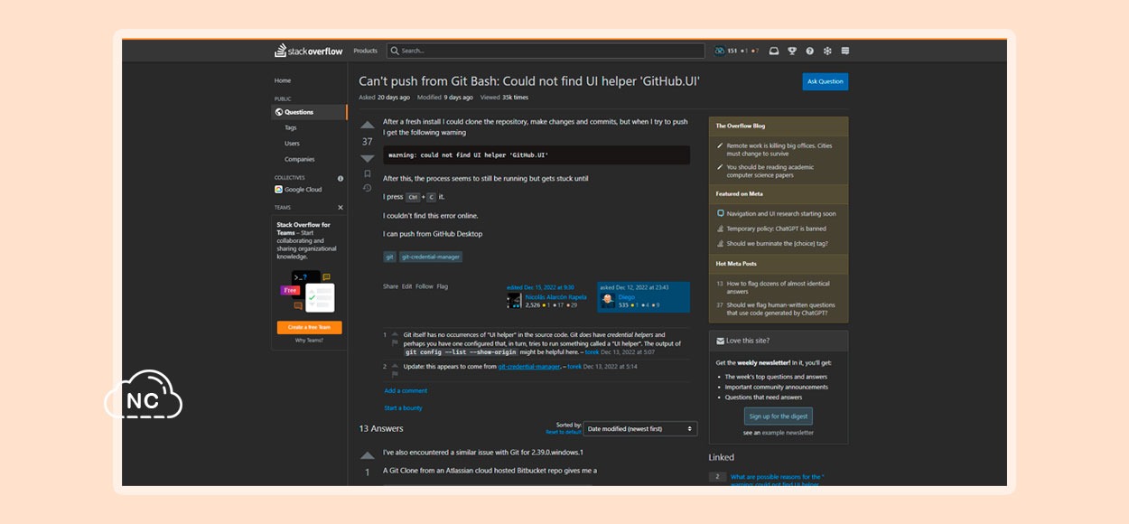
Task: Go to Home in the left sidebar
Action: (283, 80)
